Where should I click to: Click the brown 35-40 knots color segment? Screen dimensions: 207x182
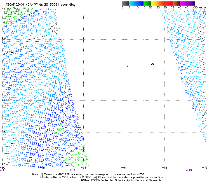click(176, 3)
